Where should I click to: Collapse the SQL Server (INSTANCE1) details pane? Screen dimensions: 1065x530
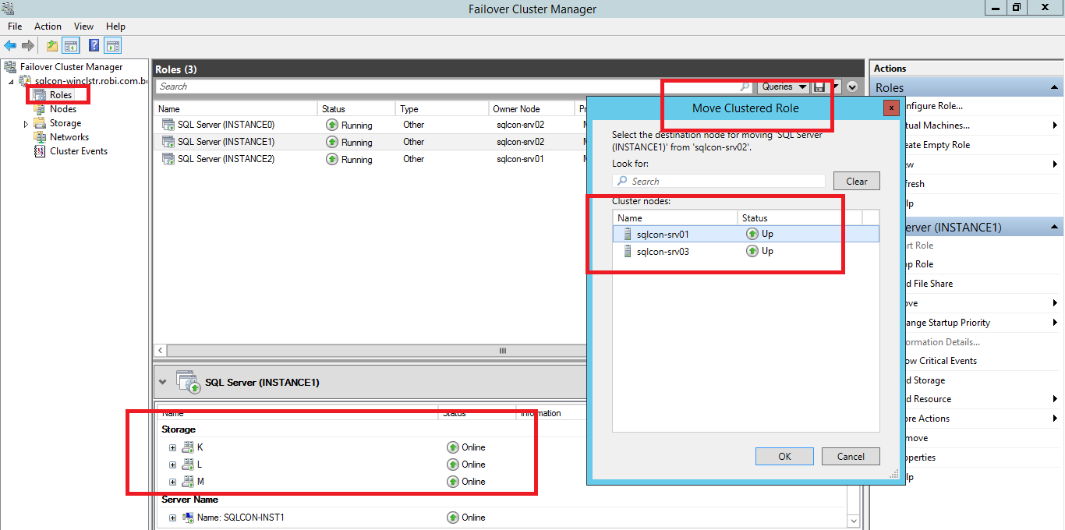162,382
